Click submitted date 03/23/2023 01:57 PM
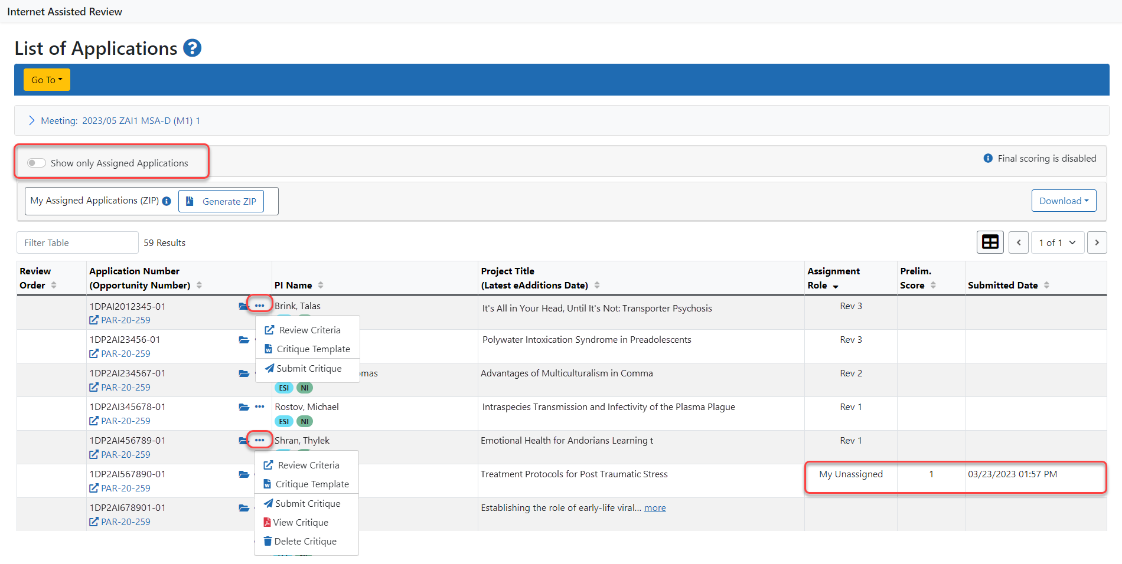1122x564 pixels. [1013, 474]
